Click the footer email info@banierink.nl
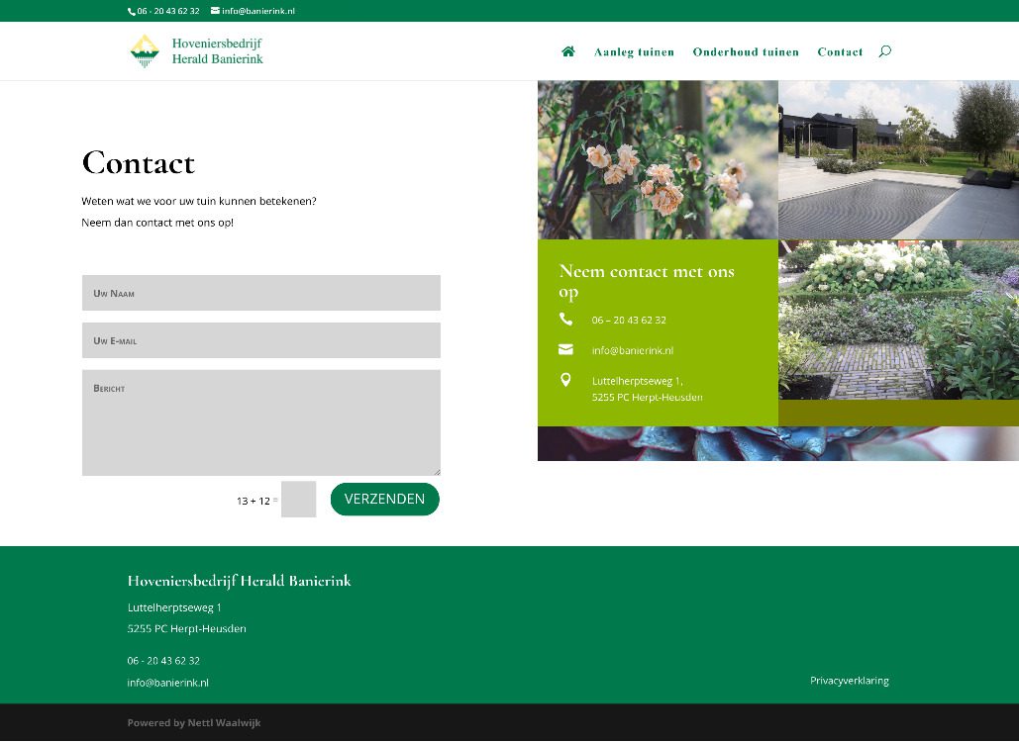This screenshot has width=1019, height=742. pos(167,683)
